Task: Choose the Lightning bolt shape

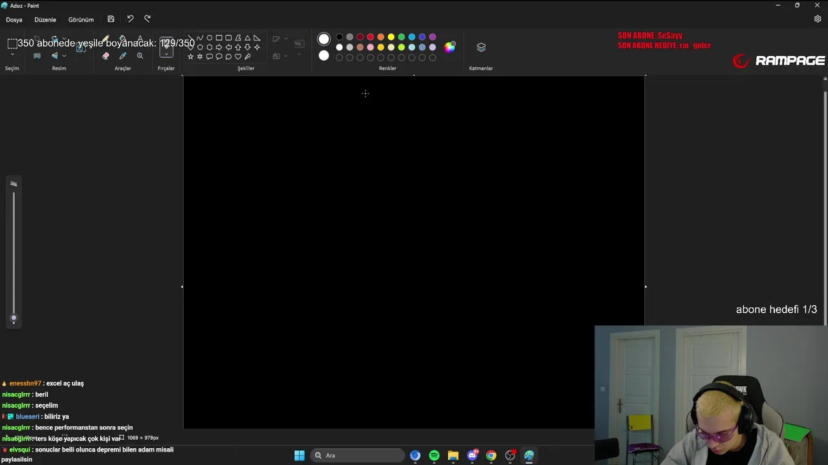Action: coord(247,56)
